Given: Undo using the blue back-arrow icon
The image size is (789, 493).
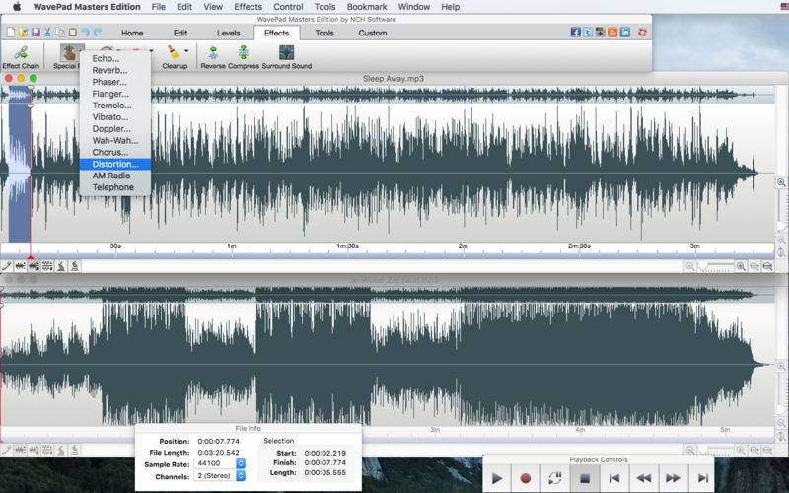Looking at the screenshot, I should [85, 33].
